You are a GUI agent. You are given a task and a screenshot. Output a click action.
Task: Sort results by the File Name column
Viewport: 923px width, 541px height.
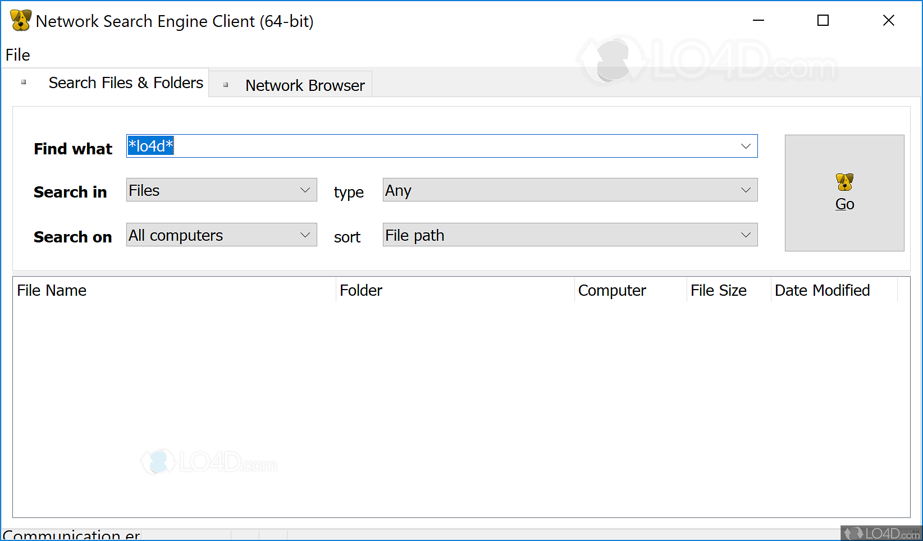pyautogui.click(x=52, y=290)
